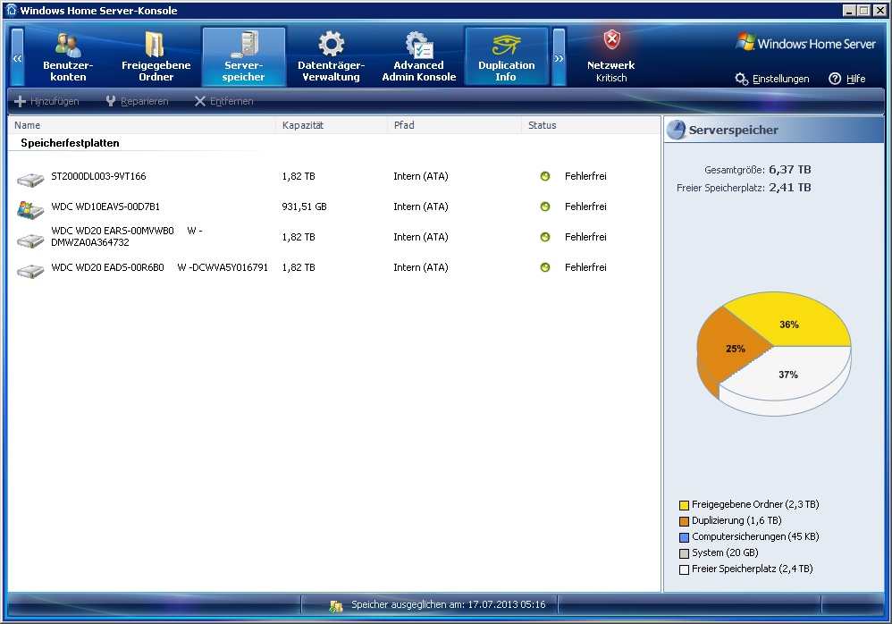The width and height of the screenshot is (892, 624).
Task: Click the storage balanced status bar icon
Action: point(336,606)
